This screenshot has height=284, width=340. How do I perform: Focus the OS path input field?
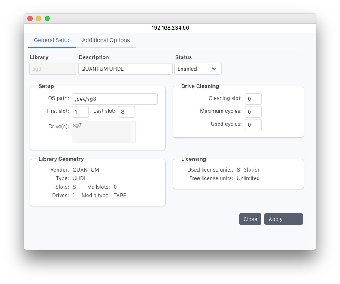click(x=114, y=99)
